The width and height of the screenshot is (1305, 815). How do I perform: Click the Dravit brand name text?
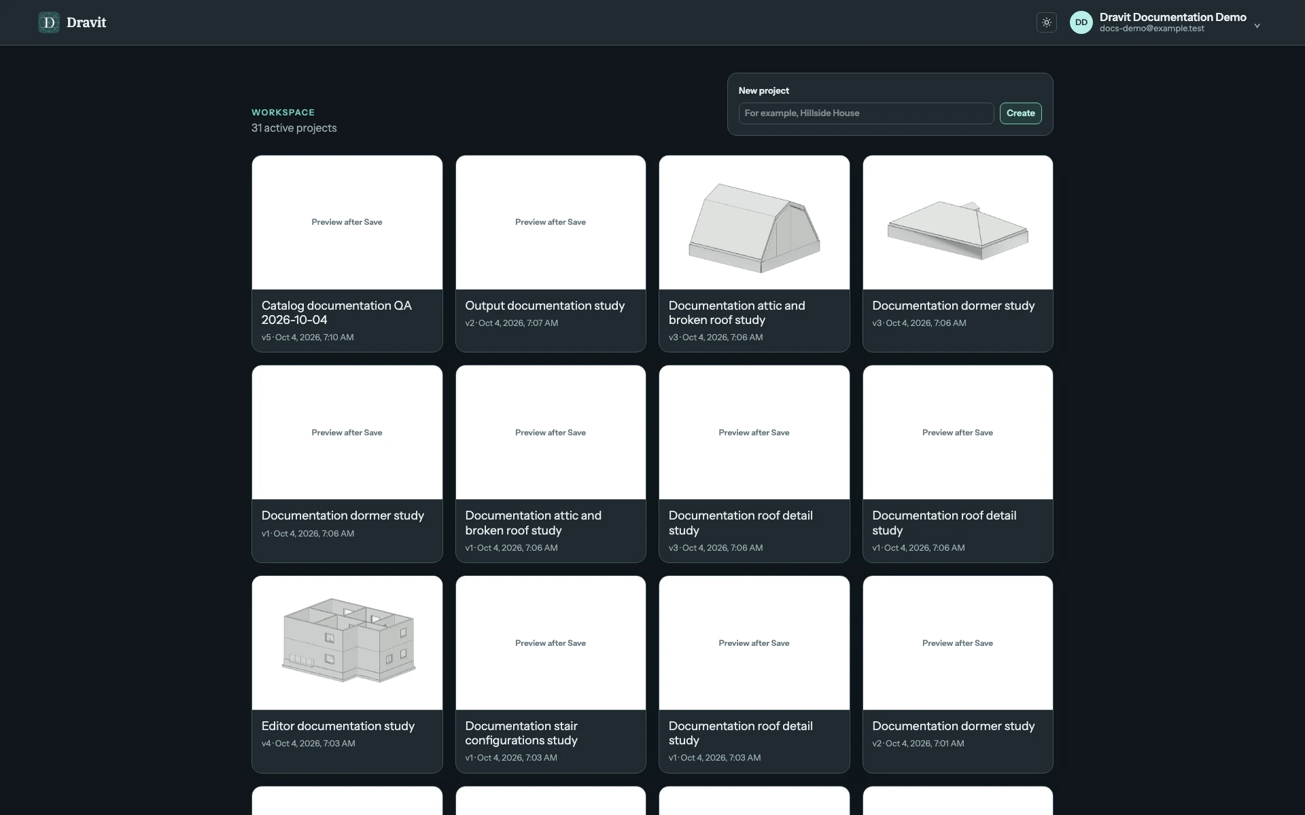[86, 22]
